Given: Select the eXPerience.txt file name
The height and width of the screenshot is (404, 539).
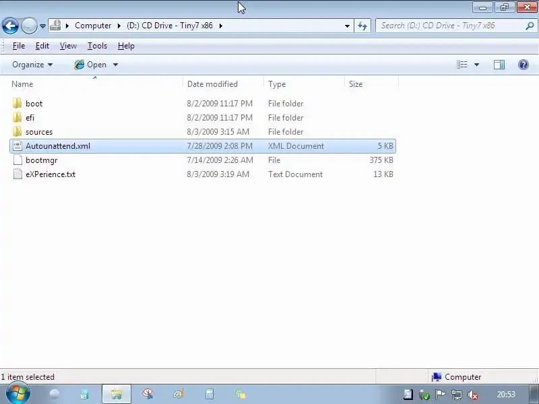Looking at the screenshot, I should [51, 174].
